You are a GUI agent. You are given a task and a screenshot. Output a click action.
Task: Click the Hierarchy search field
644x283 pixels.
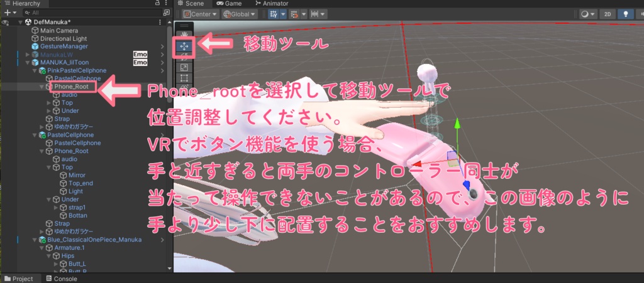point(91,13)
